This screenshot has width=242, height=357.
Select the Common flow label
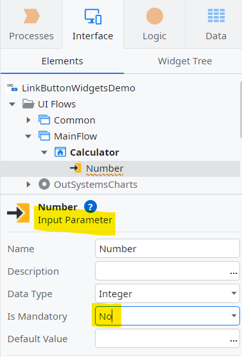pyautogui.click(x=74, y=120)
